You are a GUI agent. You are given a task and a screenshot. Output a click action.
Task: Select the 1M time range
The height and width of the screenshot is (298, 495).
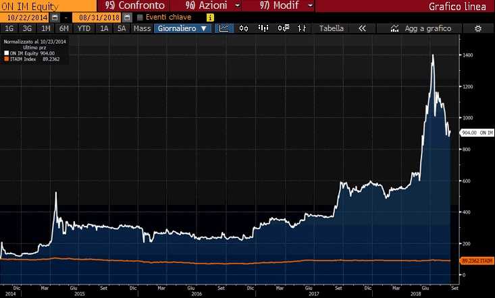point(46,28)
